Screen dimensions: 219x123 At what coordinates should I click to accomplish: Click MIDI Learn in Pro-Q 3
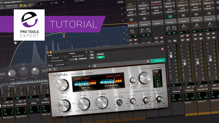tap(11, 86)
